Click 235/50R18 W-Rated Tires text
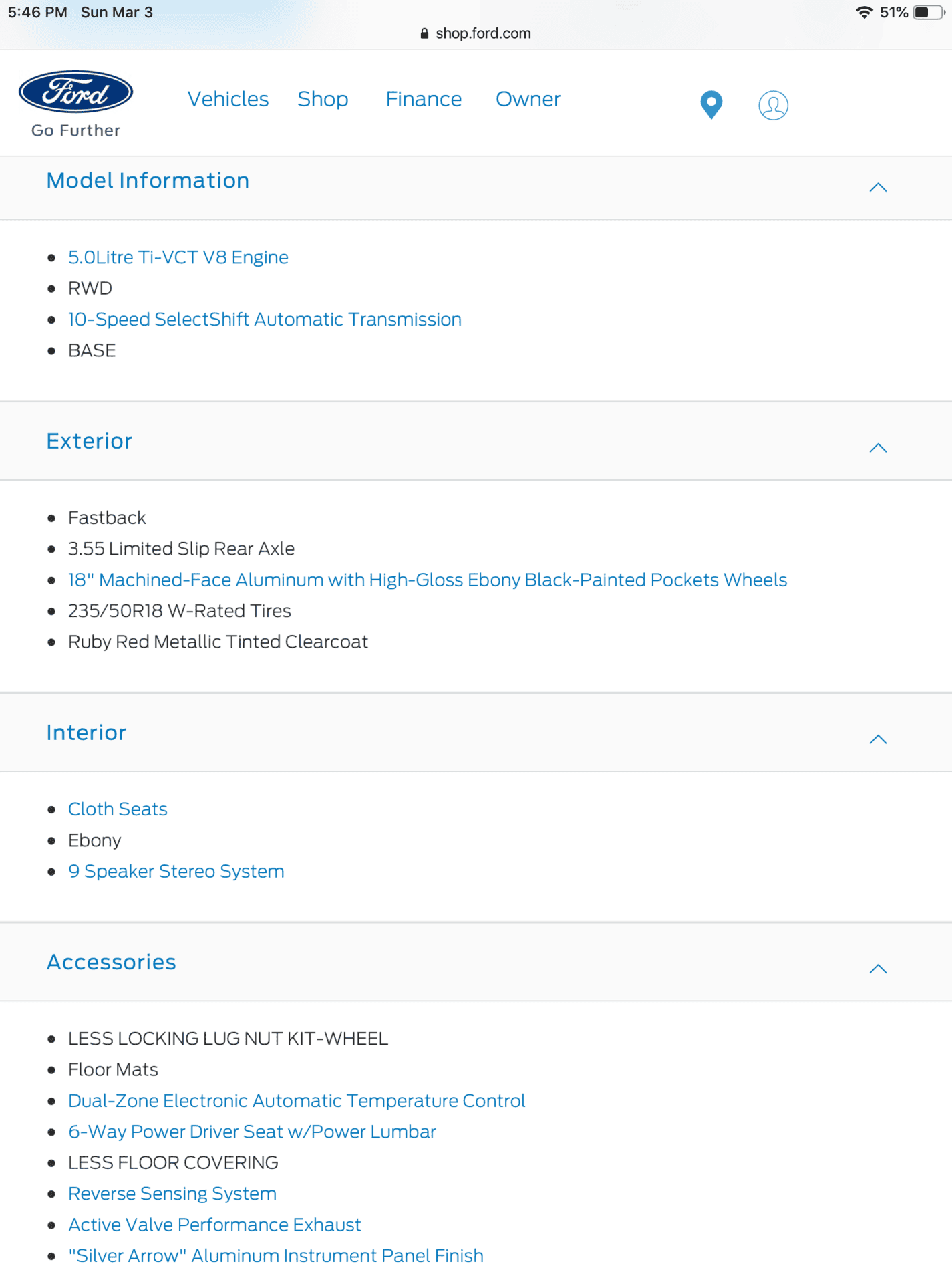The height and width of the screenshot is (1270, 952). click(180, 611)
